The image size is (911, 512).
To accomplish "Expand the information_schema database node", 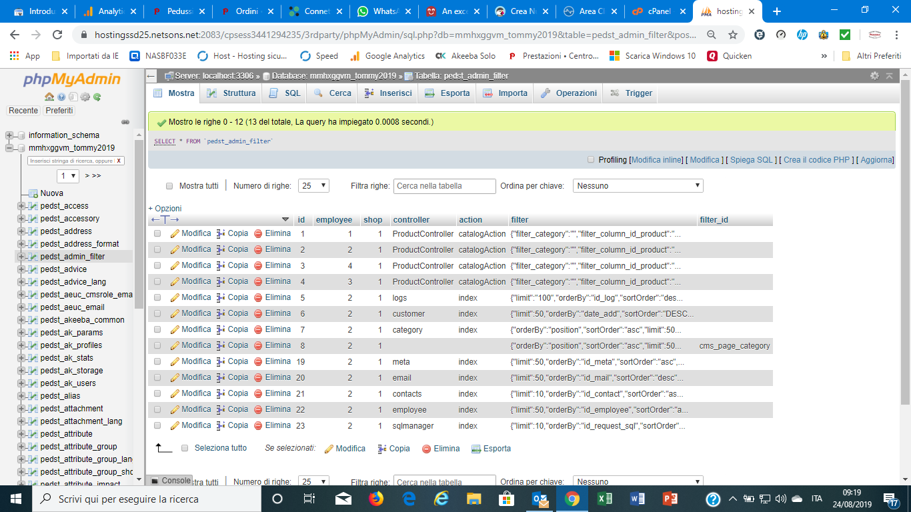I will click(x=10, y=135).
